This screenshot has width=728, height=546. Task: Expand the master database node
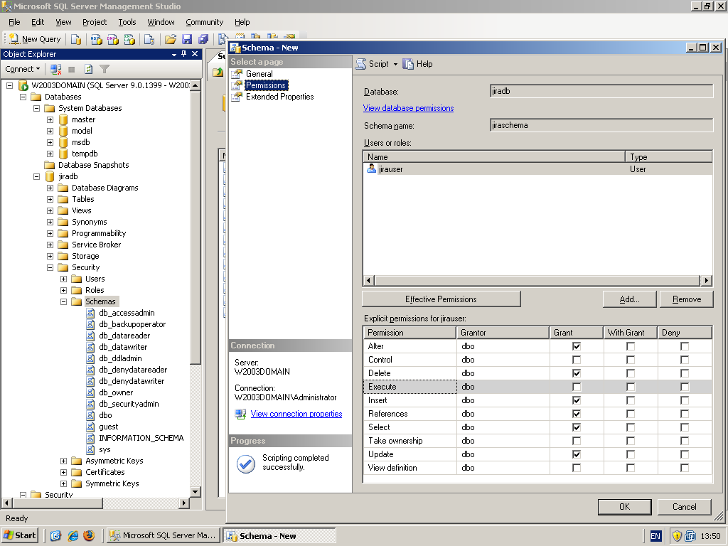click(x=50, y=119)
